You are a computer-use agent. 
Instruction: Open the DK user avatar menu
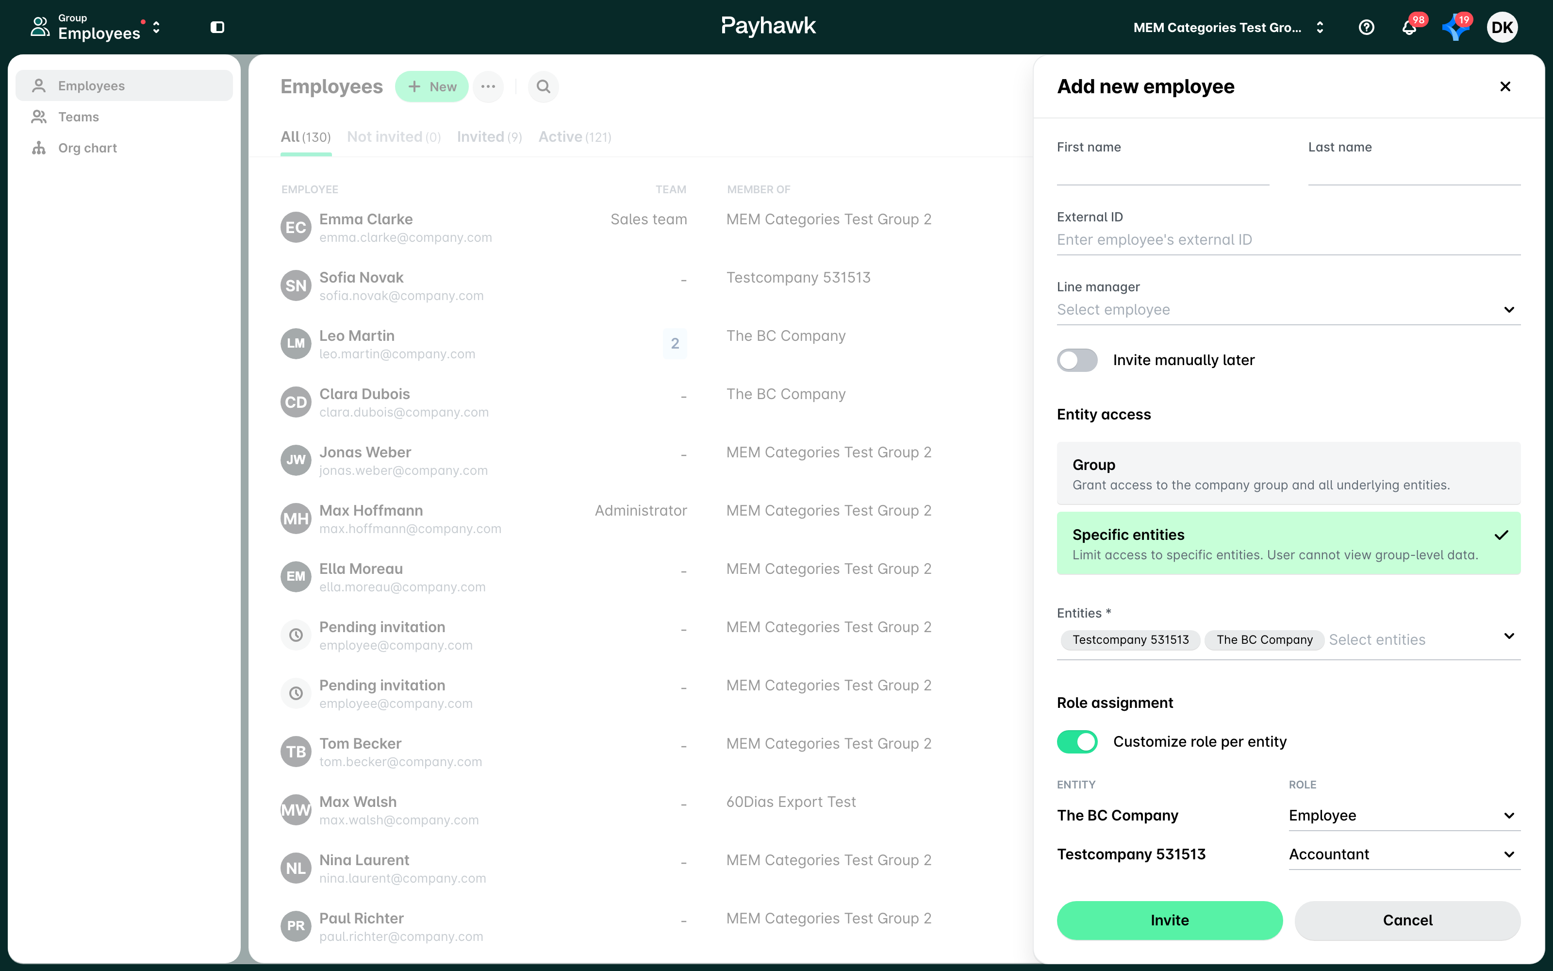point(1503,27)
